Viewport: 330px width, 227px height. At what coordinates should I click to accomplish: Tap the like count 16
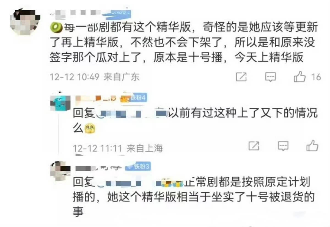pyautogui.click(x=316, y=77)
